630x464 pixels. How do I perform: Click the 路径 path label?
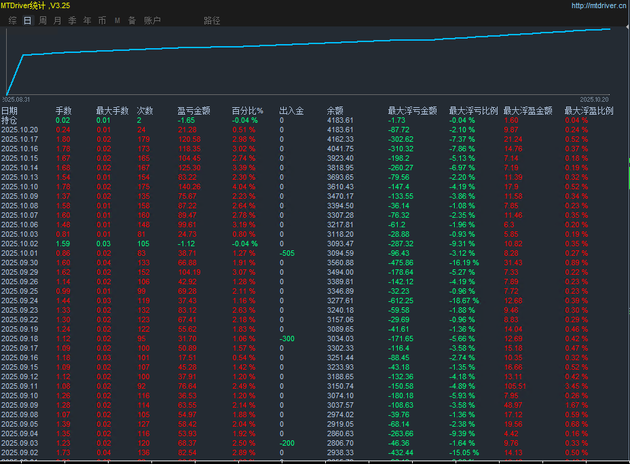[x=212, y=20]
